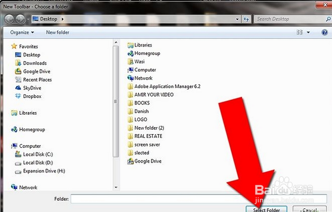Select Dropbox in the navigation pane

tap(28, 96)
